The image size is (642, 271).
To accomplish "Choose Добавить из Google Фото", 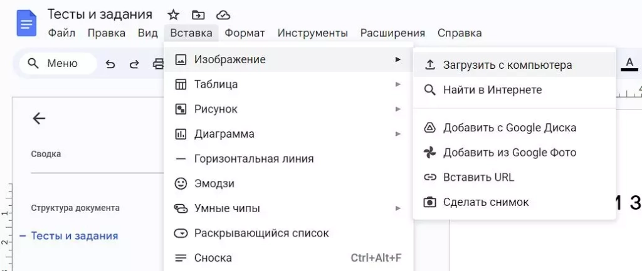I will click(x=514, y=153).
